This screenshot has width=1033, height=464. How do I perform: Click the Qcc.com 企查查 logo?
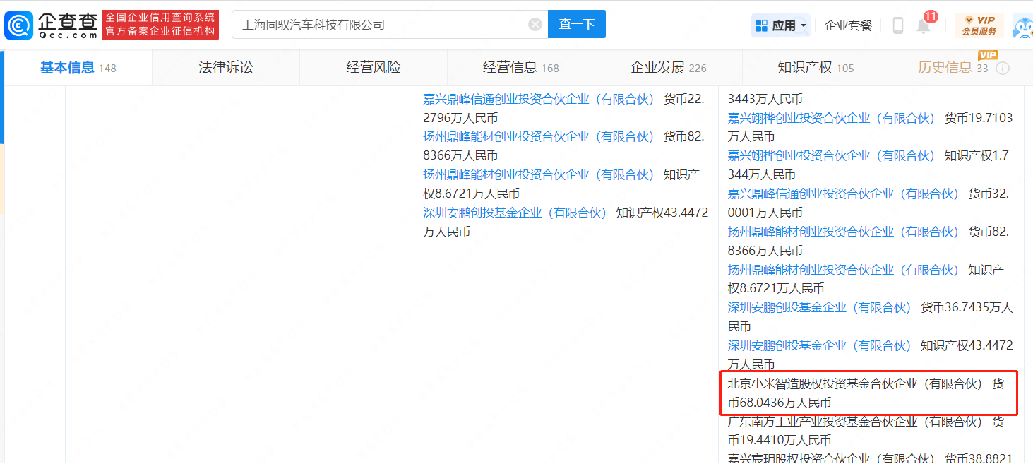(x=51, y=25)
